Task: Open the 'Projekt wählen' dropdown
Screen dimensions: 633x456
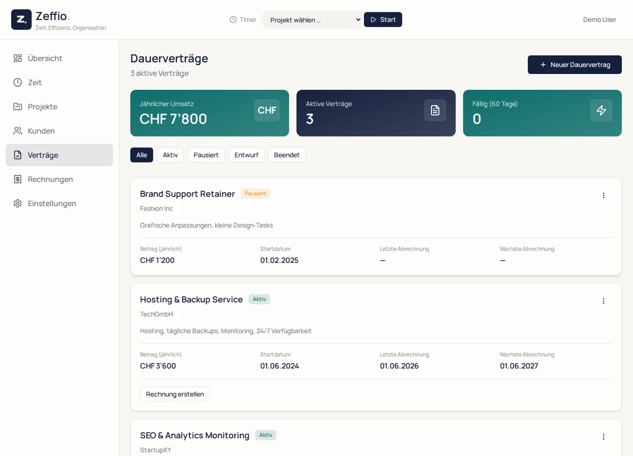Action: 315,20
